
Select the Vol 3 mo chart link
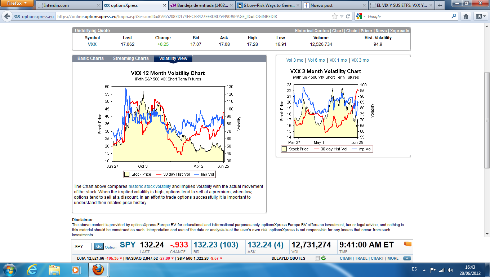pyautogui.click(x=295, y=60)
